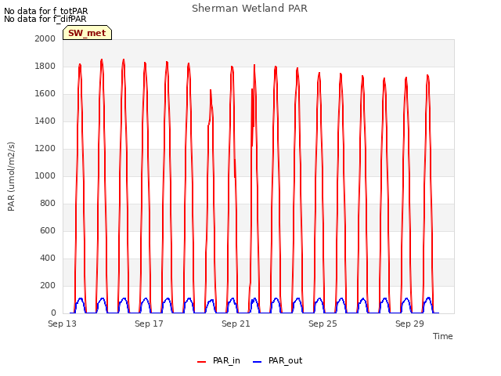Toggle the PAR_in legend entry
Screen dimensions: 501x376
(x=218, y=360)
